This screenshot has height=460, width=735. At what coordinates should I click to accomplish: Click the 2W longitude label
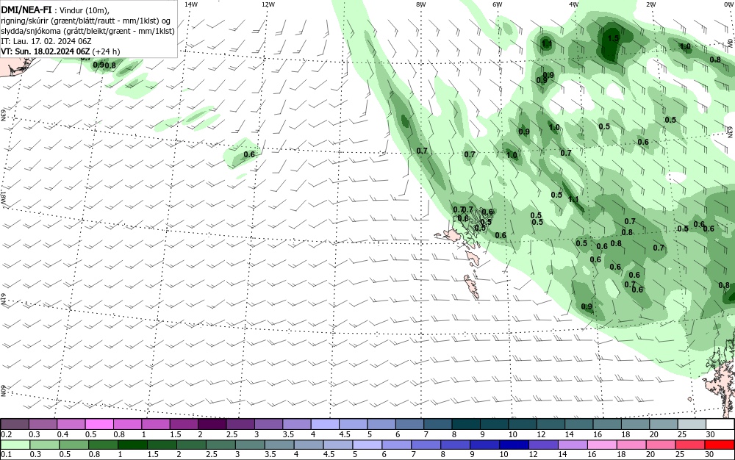coord(650,4)
